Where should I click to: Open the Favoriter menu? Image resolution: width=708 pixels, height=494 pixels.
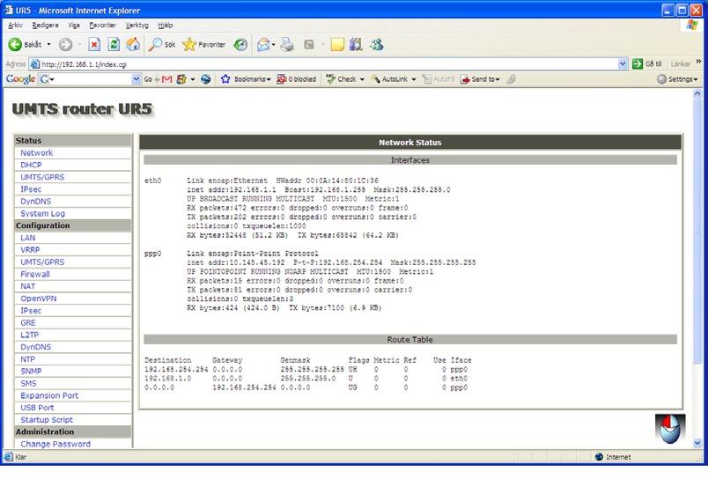[x=102, y=26]
